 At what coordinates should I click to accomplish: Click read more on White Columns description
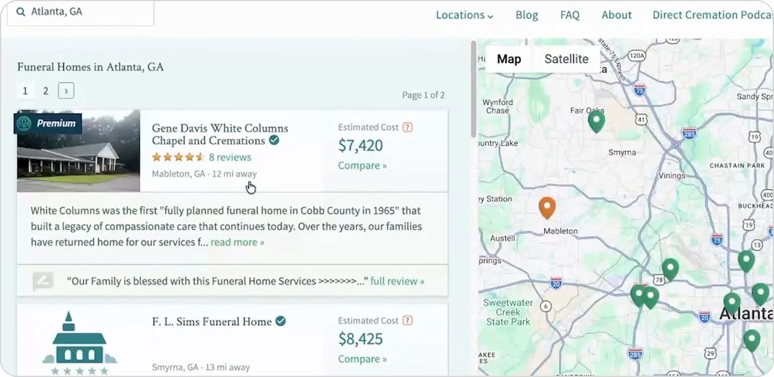click(237, 242)
